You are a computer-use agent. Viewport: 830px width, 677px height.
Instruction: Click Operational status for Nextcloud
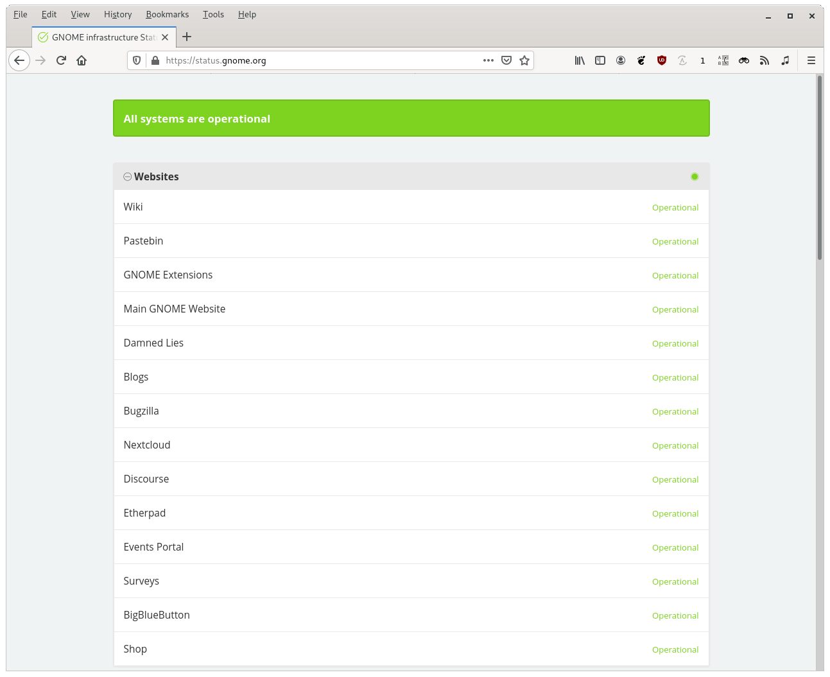(x=675, y=445)
